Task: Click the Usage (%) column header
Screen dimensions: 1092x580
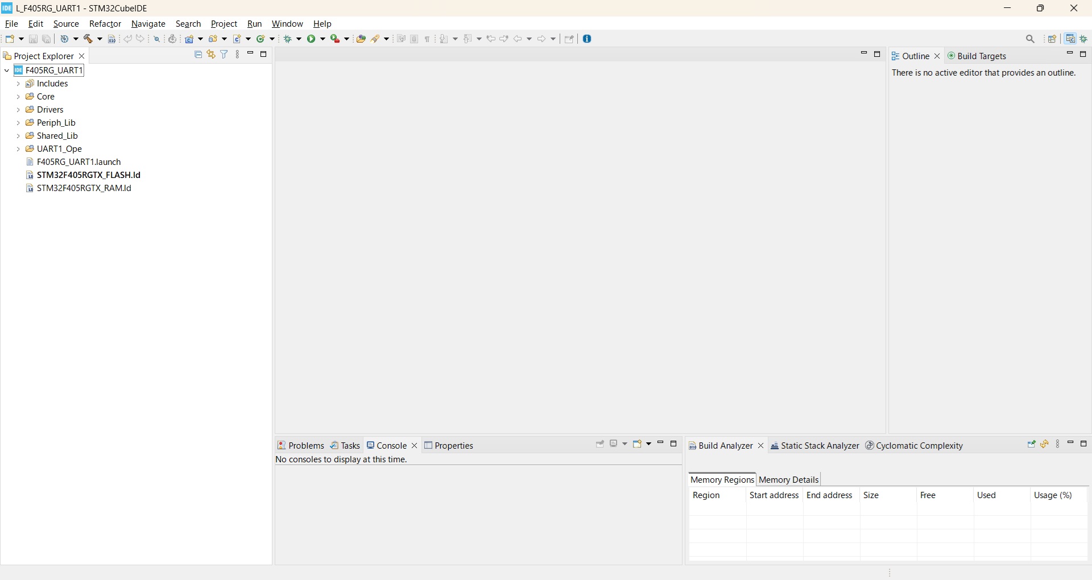Action: [x=1059, y=496]
